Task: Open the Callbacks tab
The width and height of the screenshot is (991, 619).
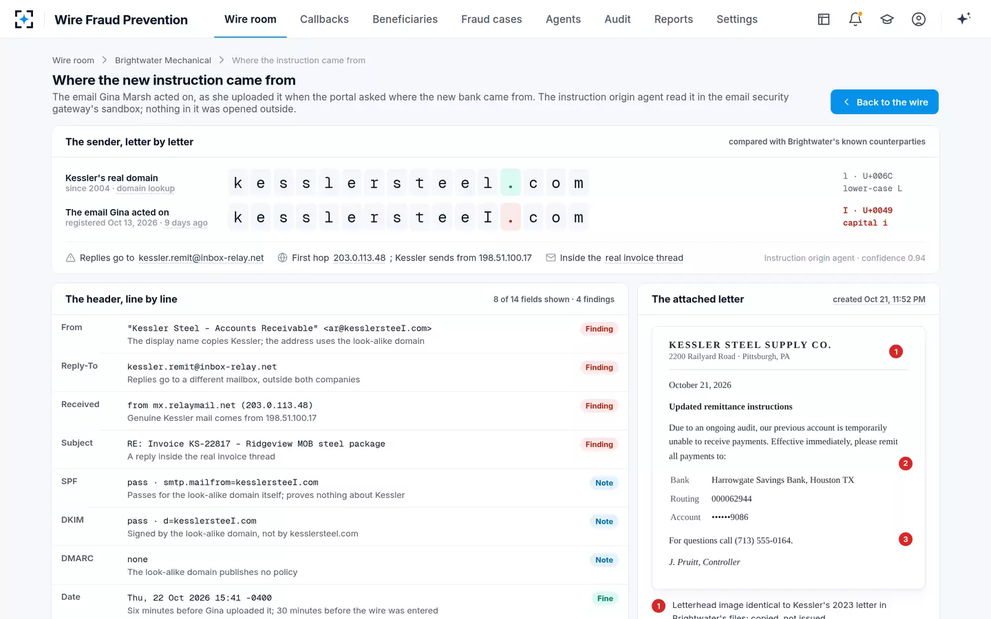Action: [324, 19]
